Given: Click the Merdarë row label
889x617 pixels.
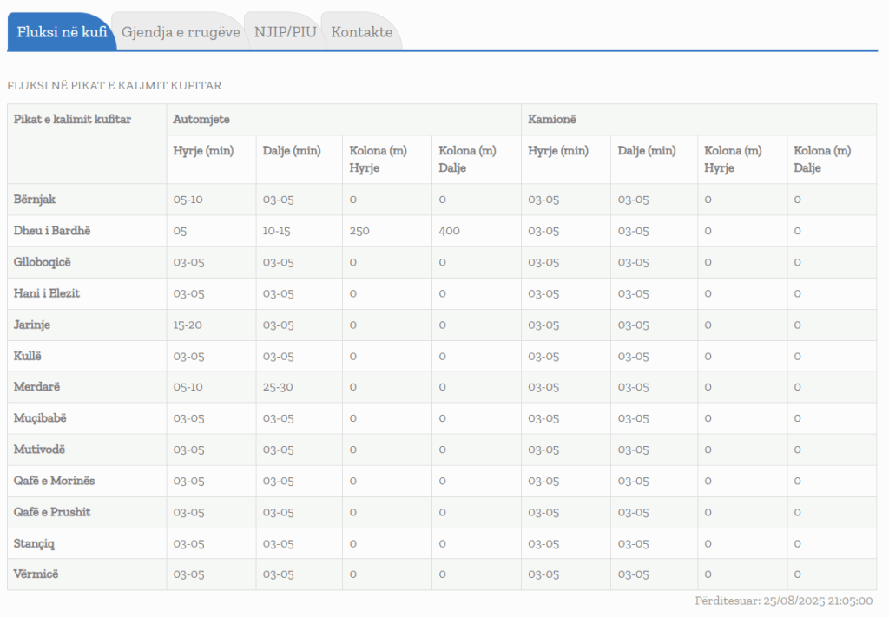Looking at the screenshot, I should click(x=36, y=387).
